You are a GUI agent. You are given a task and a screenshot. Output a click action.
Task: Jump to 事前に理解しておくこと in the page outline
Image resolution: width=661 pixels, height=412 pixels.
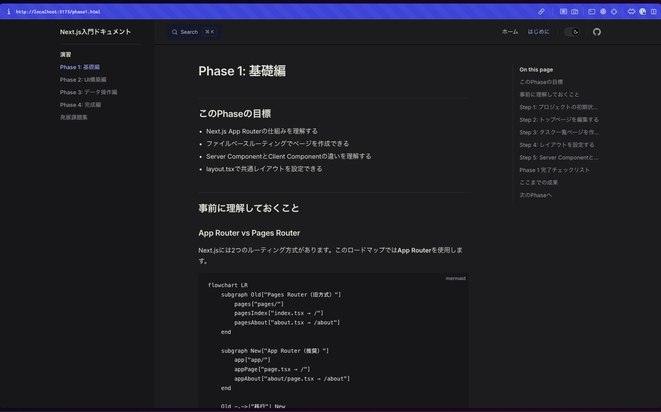coord(549,95)
